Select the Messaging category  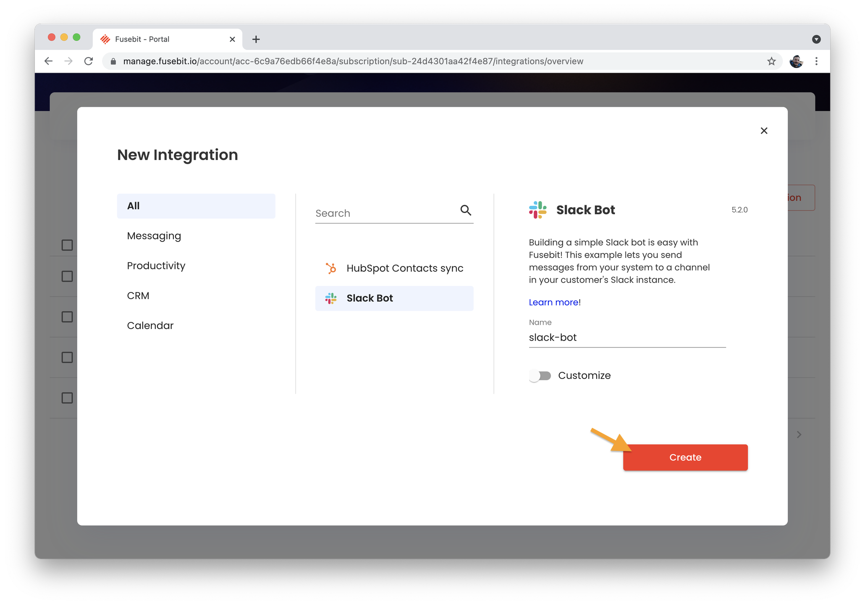tap(154, 236)
